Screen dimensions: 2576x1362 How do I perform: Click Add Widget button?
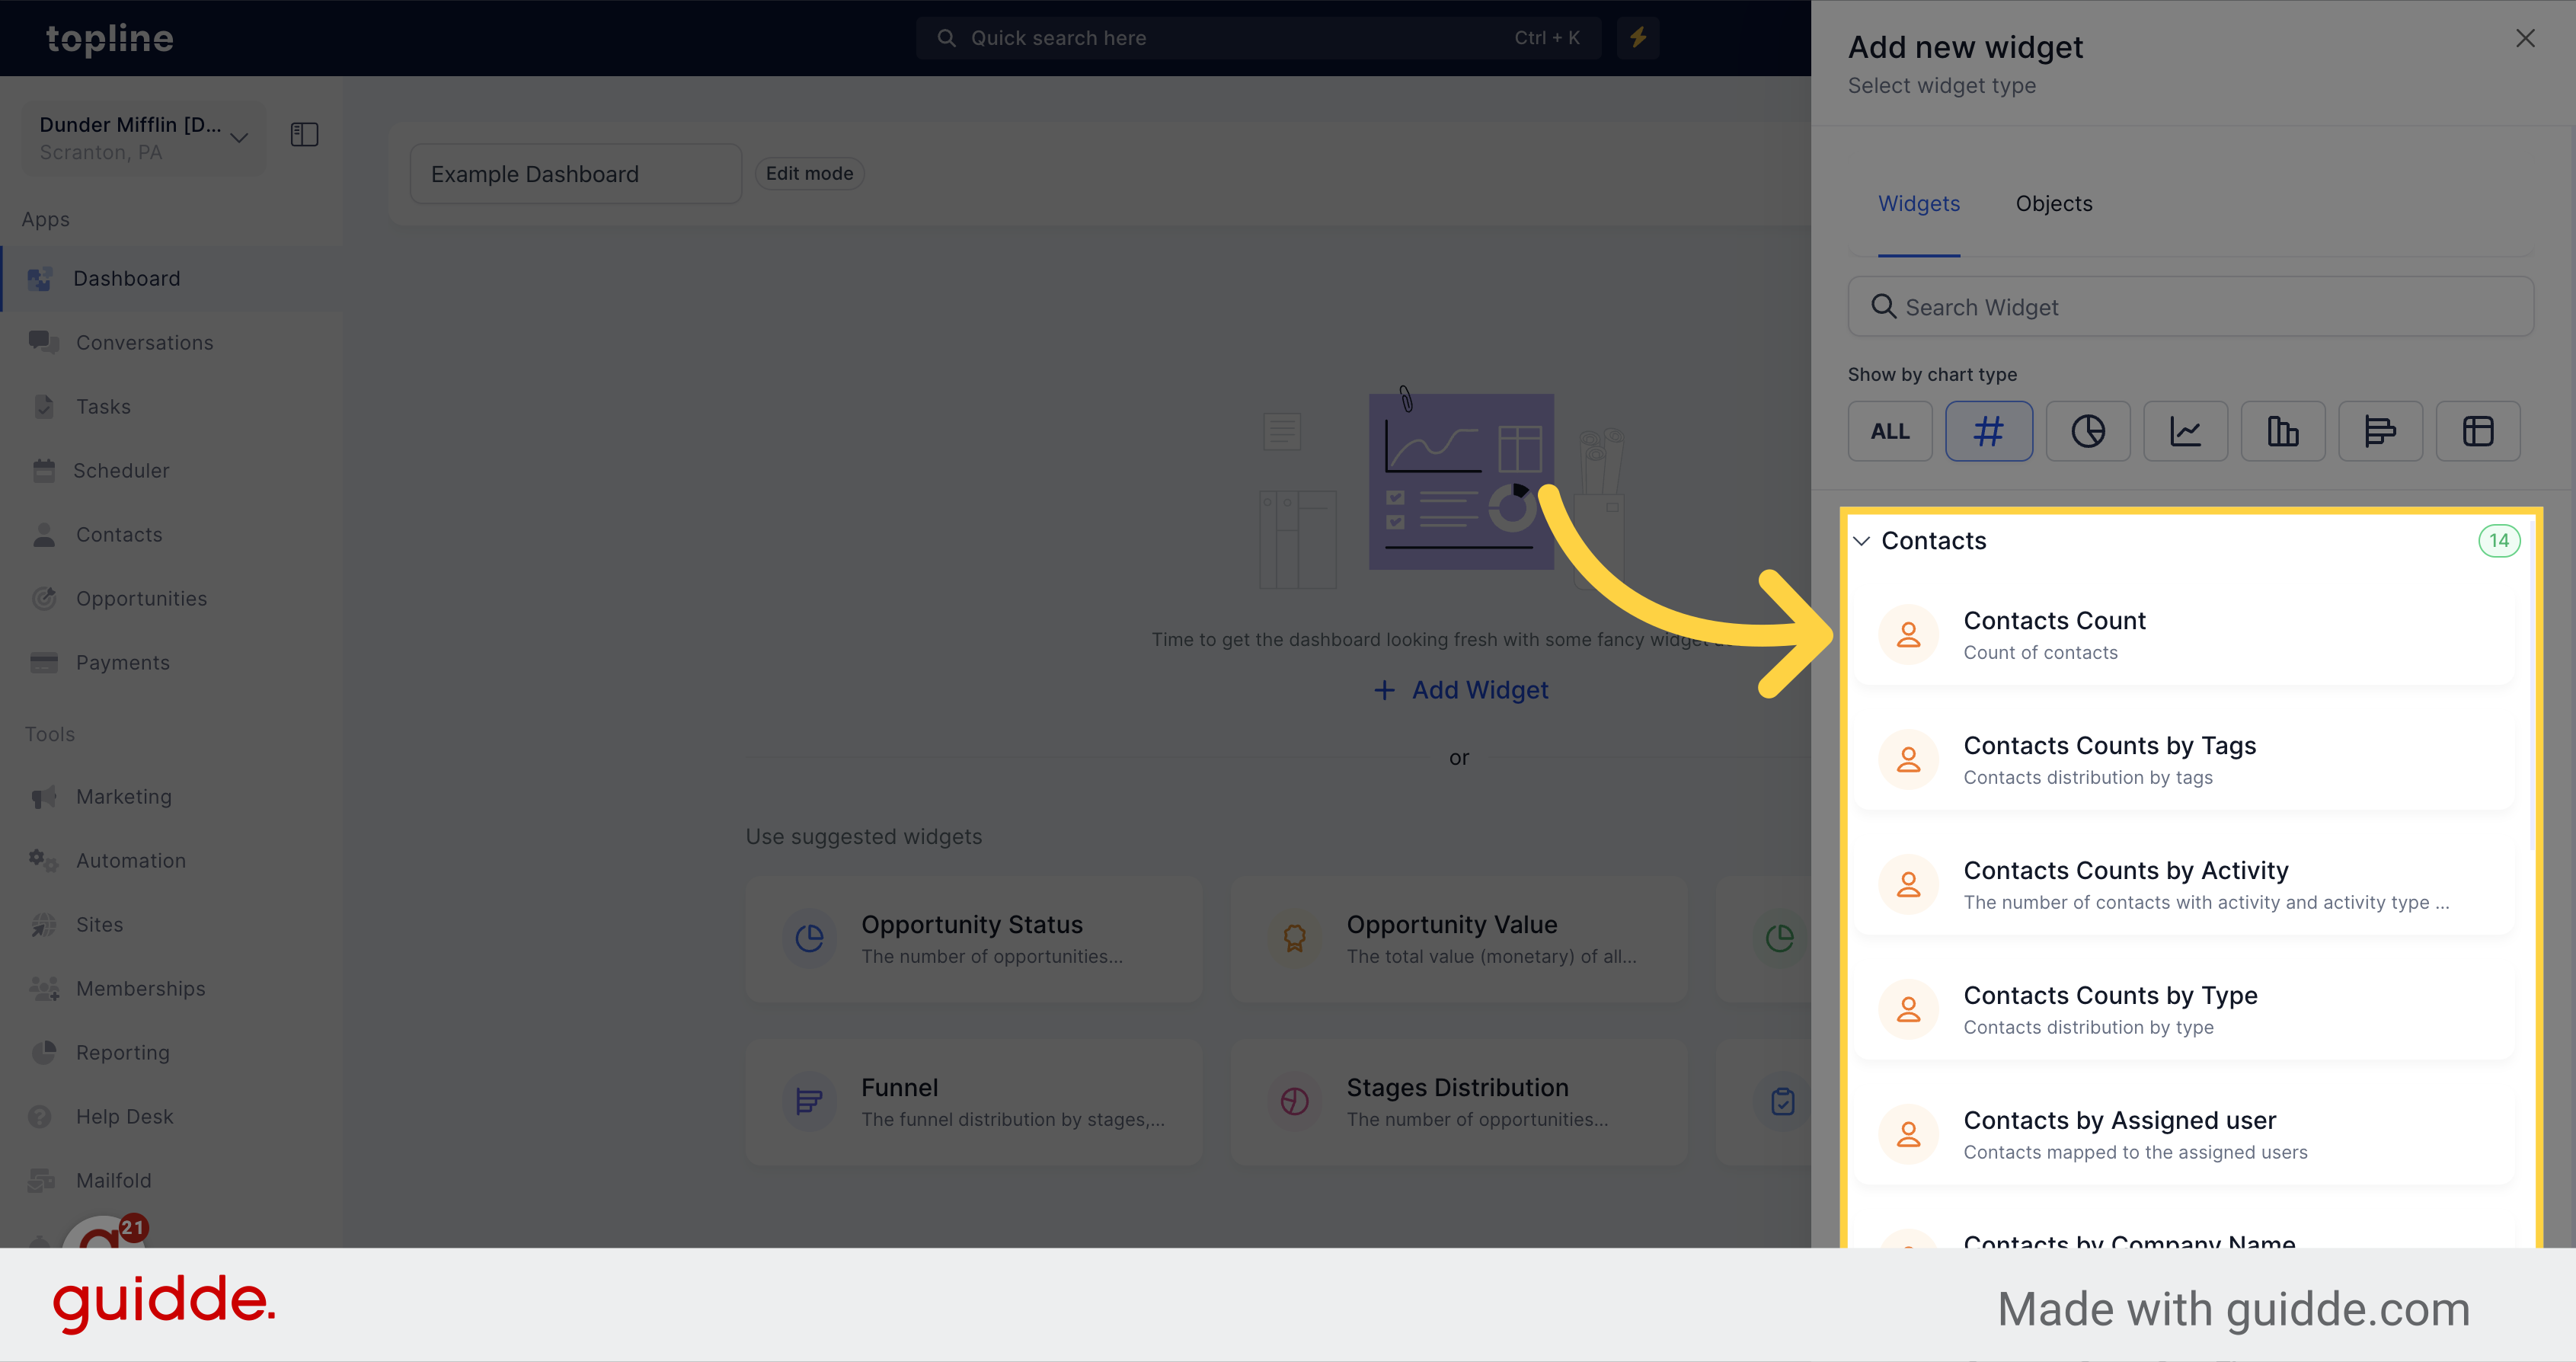coord(1462,689)
